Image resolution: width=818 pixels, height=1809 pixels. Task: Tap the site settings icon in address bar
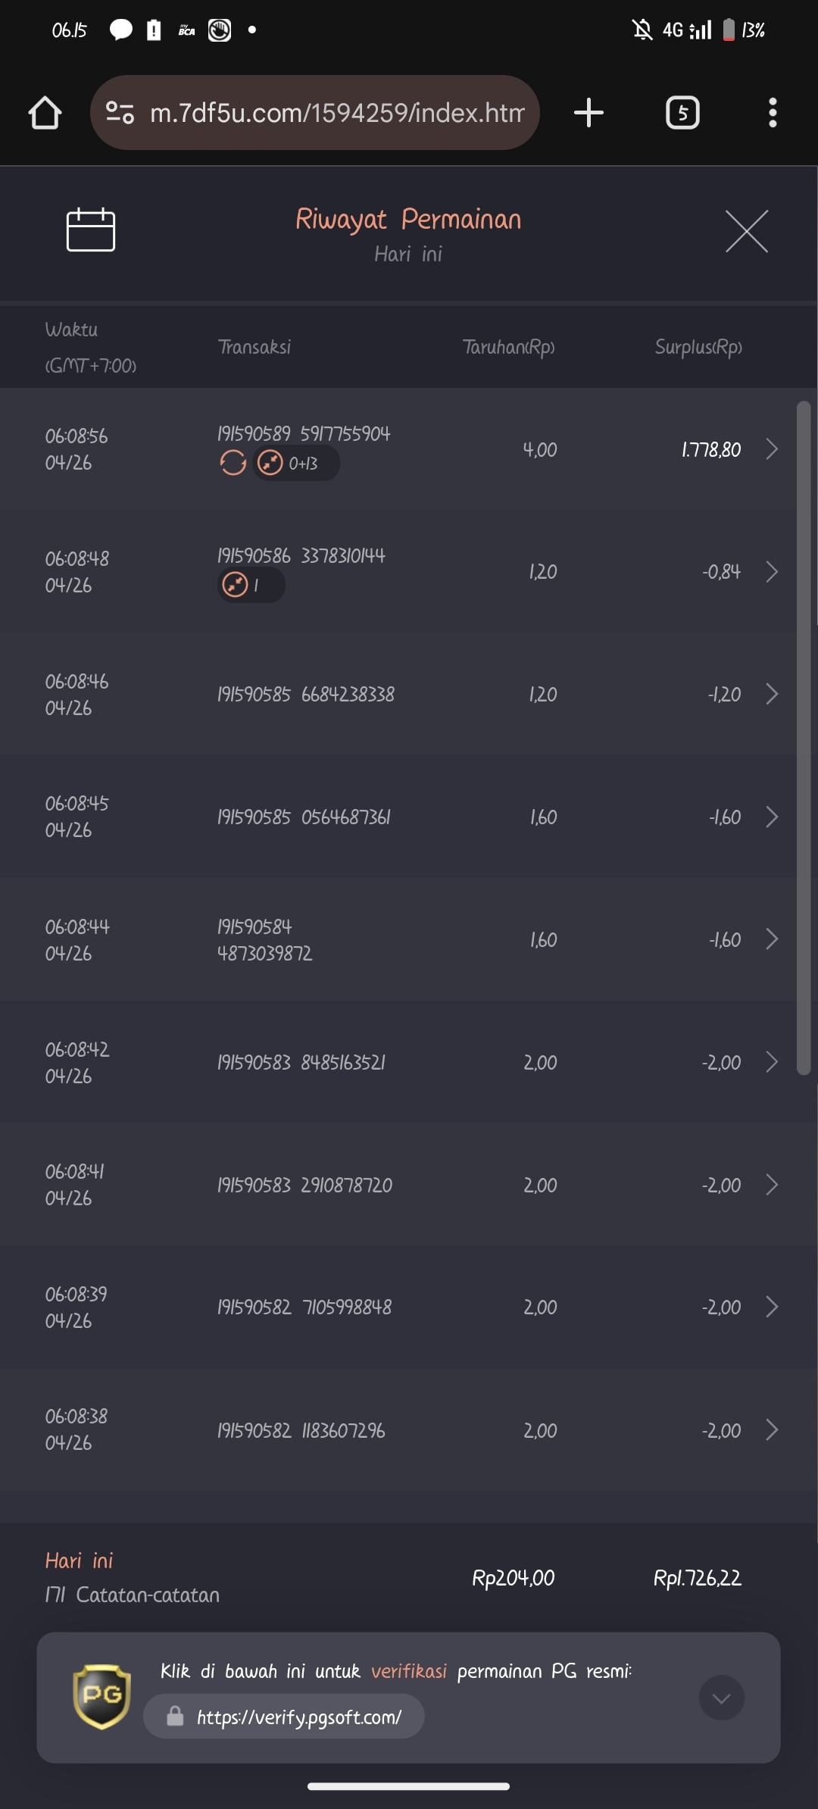coord(120,113)
